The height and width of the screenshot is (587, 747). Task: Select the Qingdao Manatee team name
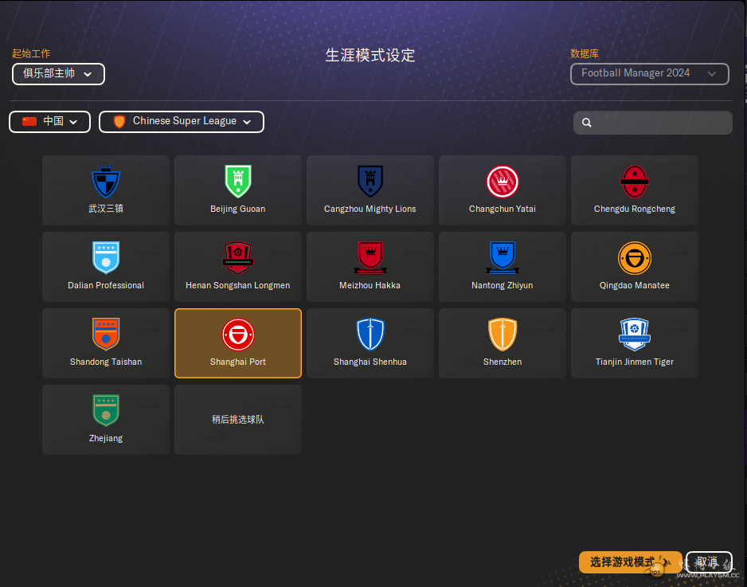[635, 285]
